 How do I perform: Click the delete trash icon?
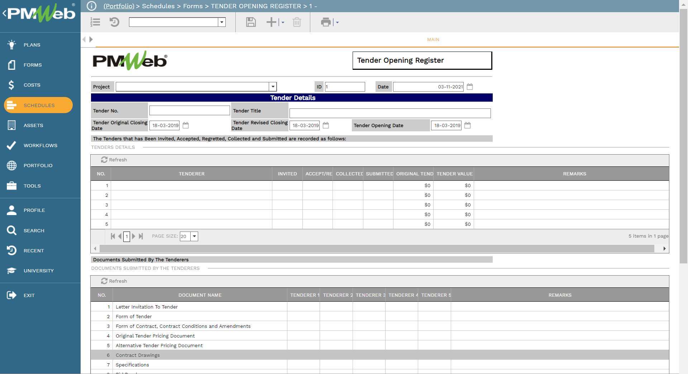(x=297, y=22)
